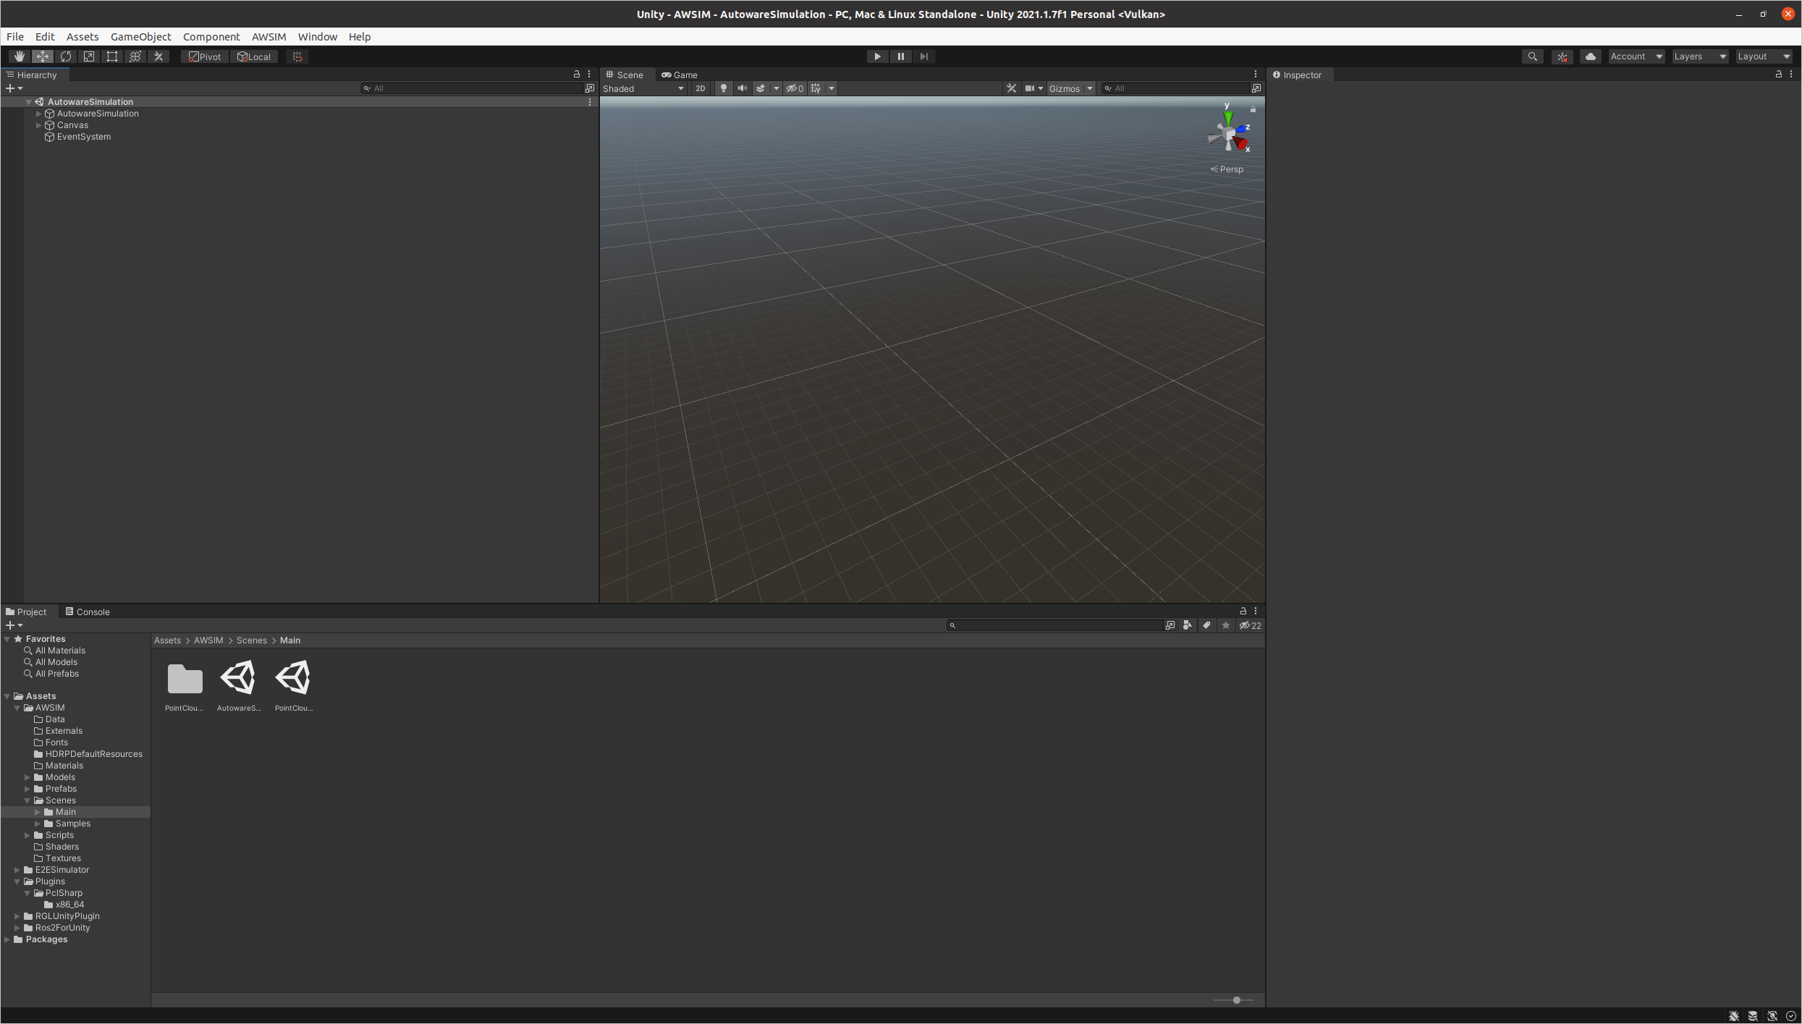
Task: Select the Rect Transform tool
Action: [111, 56]
